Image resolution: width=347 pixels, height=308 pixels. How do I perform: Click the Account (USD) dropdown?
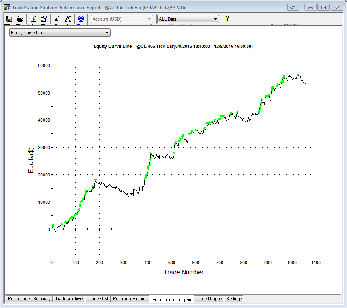tap(122, 19)
